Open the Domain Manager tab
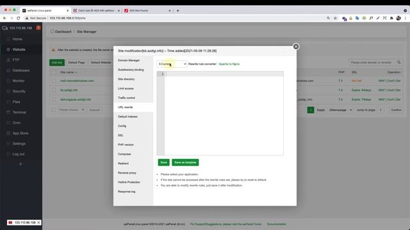Screen dimensions: 410x230 coord(129,60)
